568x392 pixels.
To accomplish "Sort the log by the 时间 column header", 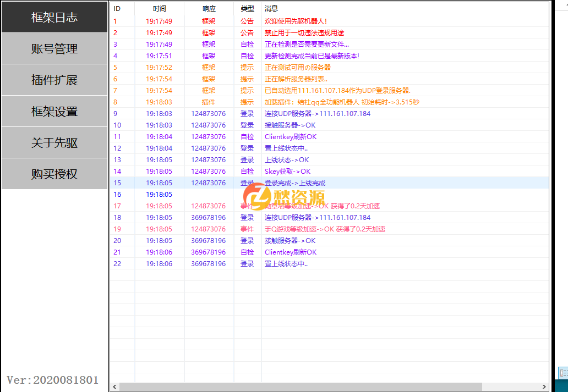I will [159, 8].
